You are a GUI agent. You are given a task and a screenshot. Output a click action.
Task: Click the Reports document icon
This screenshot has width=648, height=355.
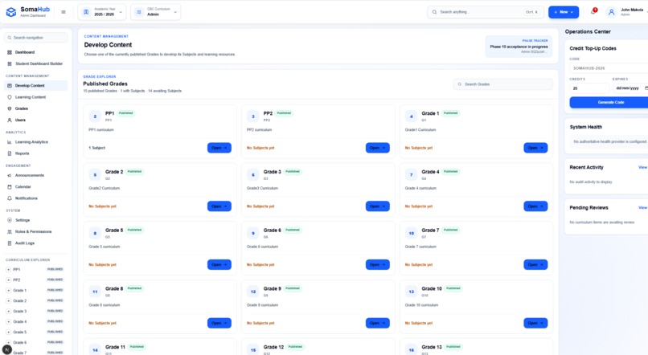[x=10, y=153]
